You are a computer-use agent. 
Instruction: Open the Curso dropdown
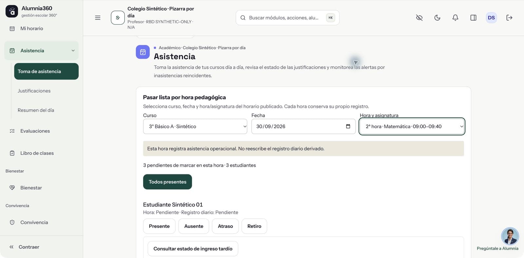pos(195,126)
